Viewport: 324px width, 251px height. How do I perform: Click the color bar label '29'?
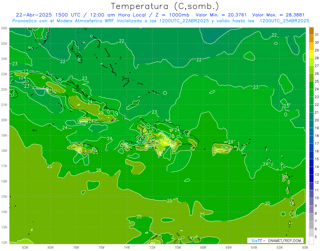[317, 50]
